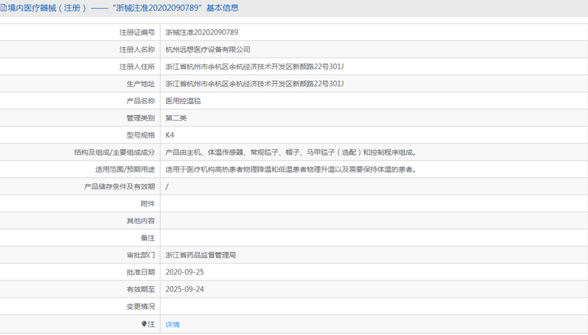Screen dimensions: 588x335
Task: Select approval department 浙江省药品监督管理局
Action: (201, 255)
